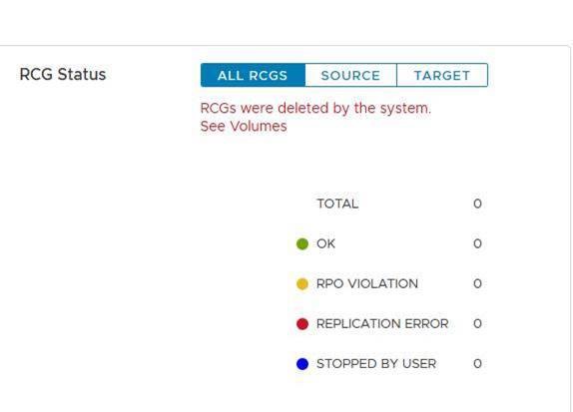Select the OK legend label
Viewport: 573px width, 412px height.
325,243
